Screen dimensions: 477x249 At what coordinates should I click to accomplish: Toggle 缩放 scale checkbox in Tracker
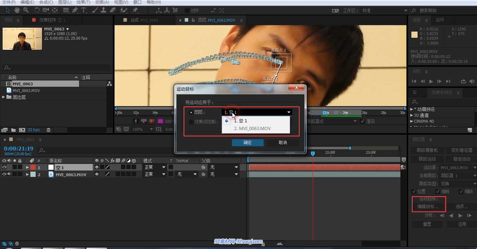[461, 191]
